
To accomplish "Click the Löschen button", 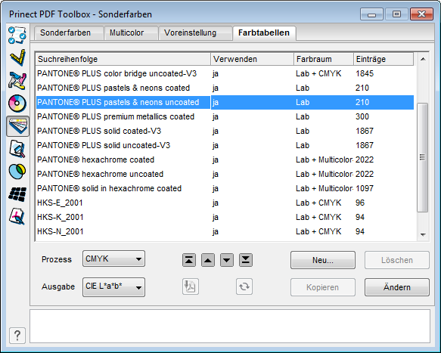I will 397,260.
